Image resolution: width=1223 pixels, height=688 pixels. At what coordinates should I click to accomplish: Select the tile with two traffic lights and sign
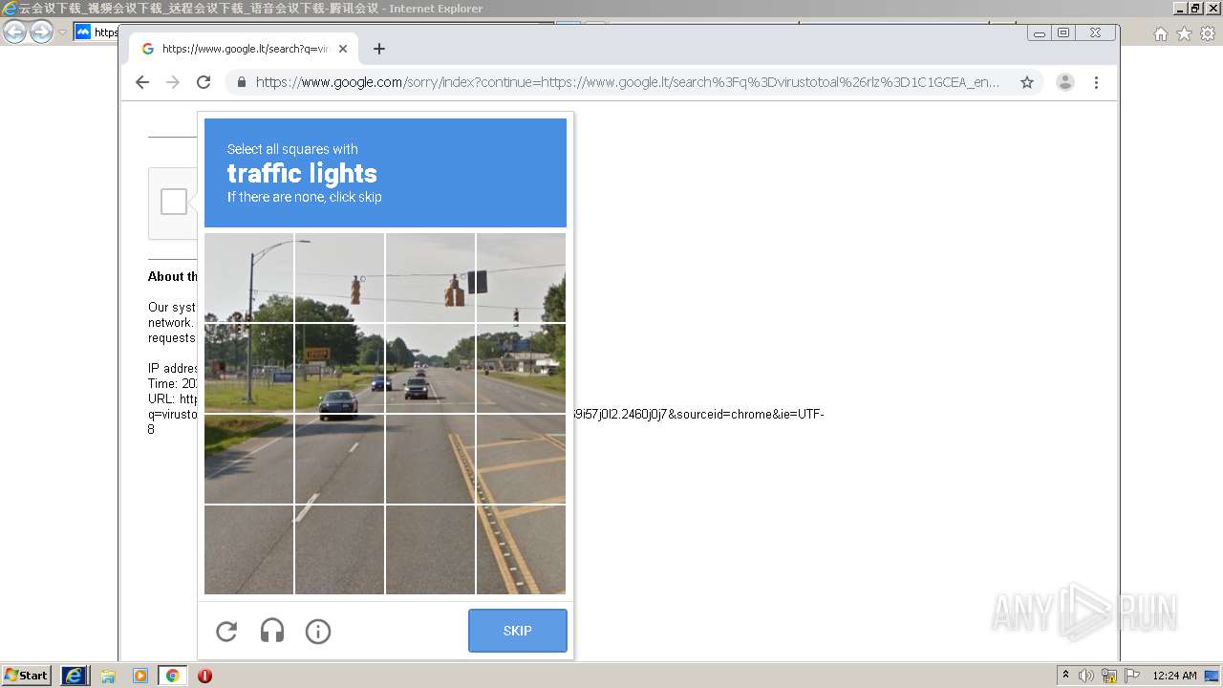coord(430,277)
